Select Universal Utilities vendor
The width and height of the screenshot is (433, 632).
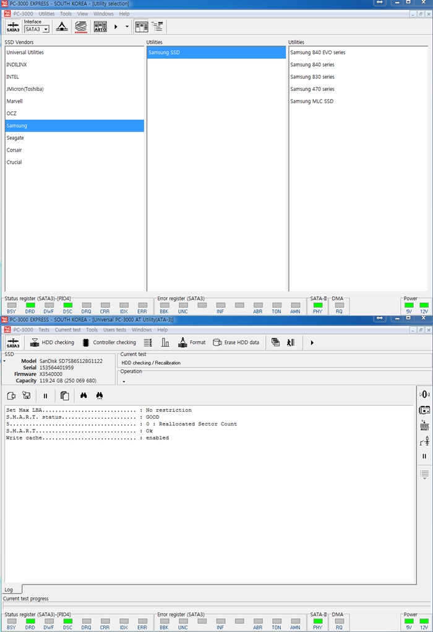click(75, 53)
